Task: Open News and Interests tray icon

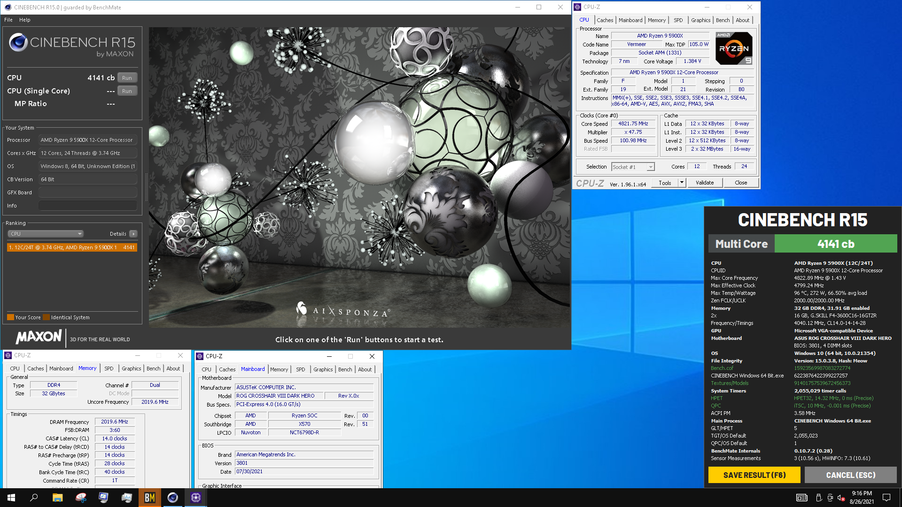Action: point(802,498)
